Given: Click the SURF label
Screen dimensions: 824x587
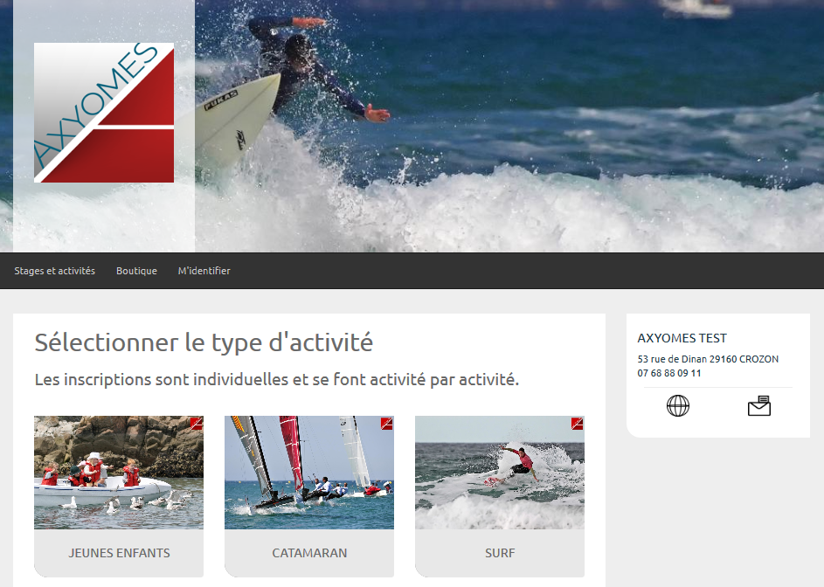Looking at the screenshot, I should tap(500, 553).
